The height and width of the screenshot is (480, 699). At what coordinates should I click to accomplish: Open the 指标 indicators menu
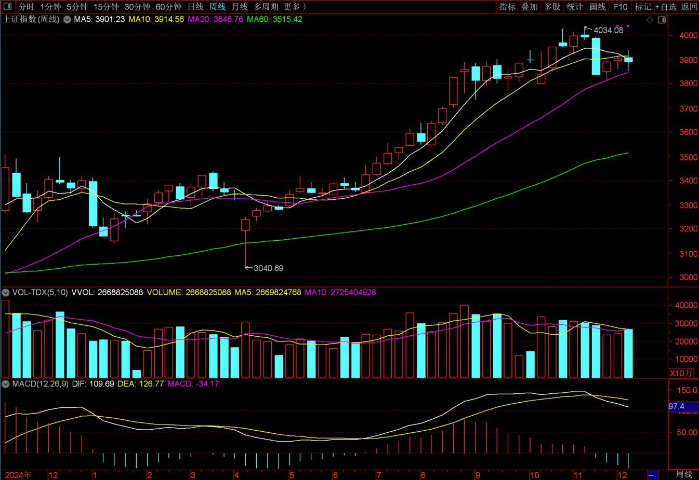point(507,7)
